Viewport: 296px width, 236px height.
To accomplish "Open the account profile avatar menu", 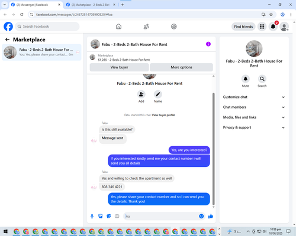I will (x=284, y=27).
